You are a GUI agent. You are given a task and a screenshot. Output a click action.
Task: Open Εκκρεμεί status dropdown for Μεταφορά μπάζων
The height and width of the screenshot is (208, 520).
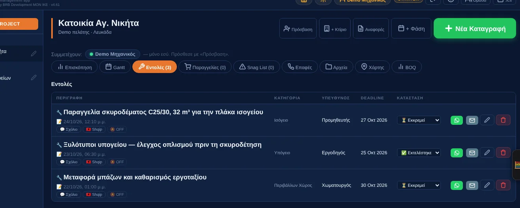[419, 185]
